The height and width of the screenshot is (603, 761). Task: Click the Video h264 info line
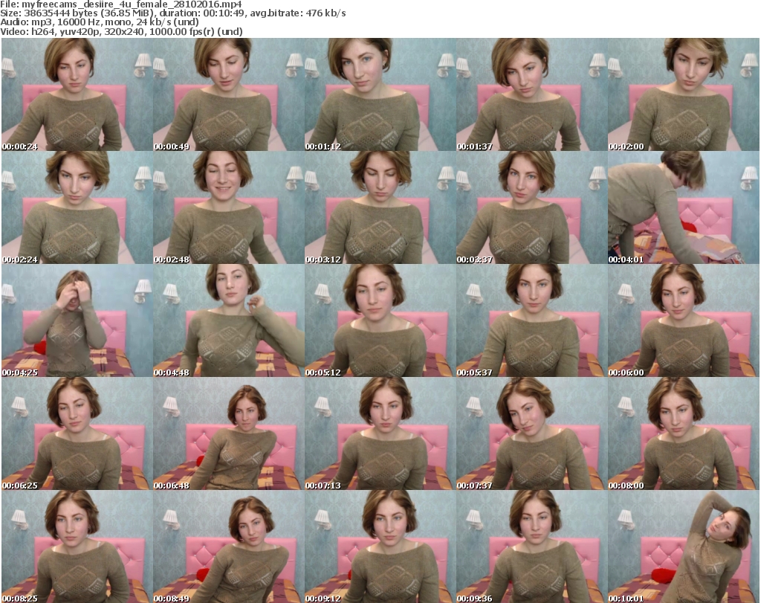(121, 31)
